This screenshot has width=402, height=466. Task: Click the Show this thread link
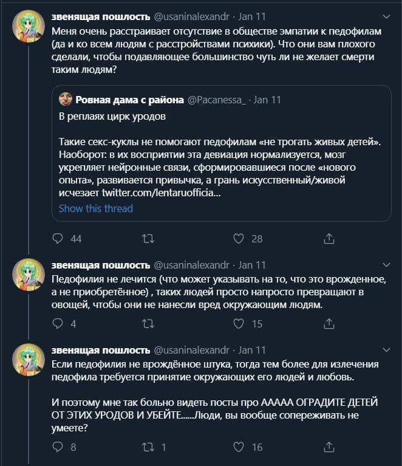pyautogui.click(x=96, y=208)
